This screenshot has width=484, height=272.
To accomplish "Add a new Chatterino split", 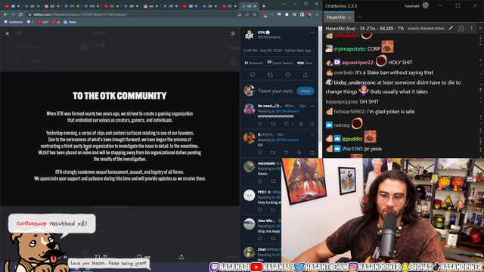I will [x=480, y=28].
